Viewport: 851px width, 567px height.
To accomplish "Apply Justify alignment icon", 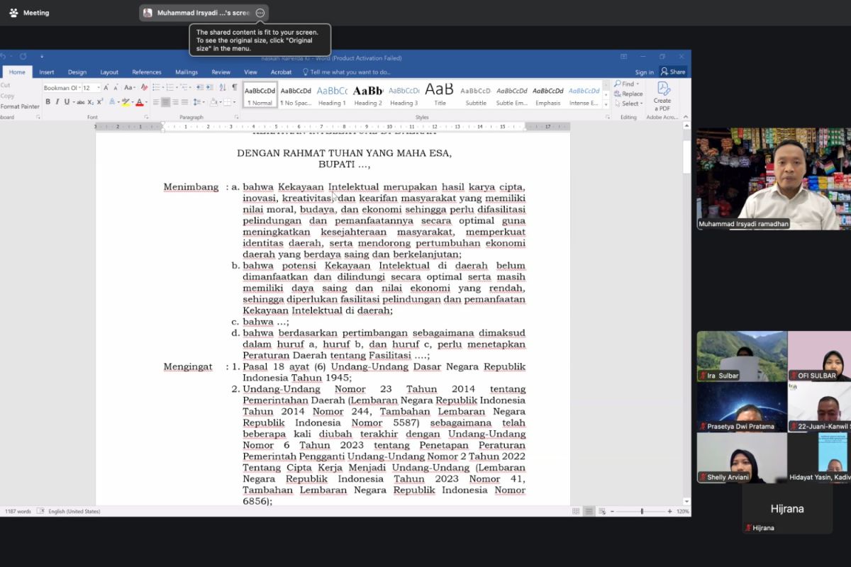I will 184,102.
